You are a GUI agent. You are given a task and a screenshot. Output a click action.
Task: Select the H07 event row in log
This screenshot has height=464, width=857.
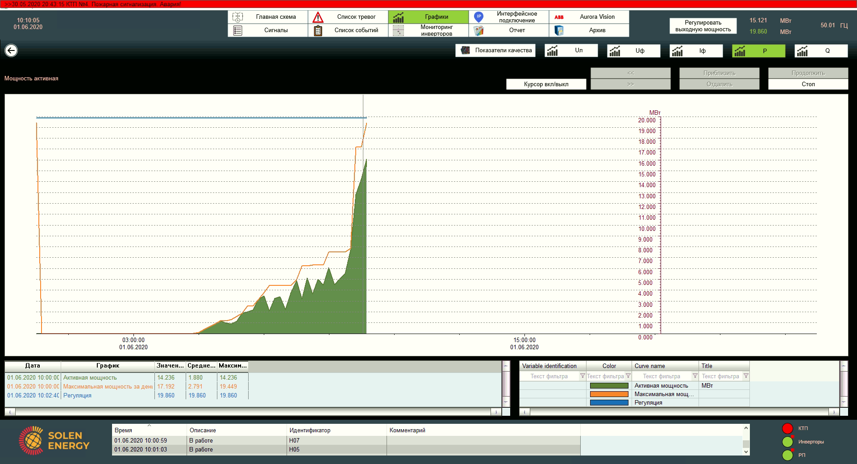tap(294, 440)
